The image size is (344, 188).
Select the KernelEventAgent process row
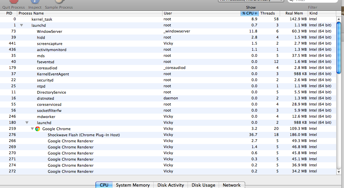[168, 74]
